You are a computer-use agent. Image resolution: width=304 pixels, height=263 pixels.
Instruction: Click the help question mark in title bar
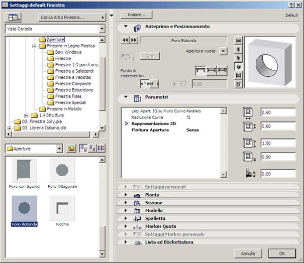(x=291, y=5)
